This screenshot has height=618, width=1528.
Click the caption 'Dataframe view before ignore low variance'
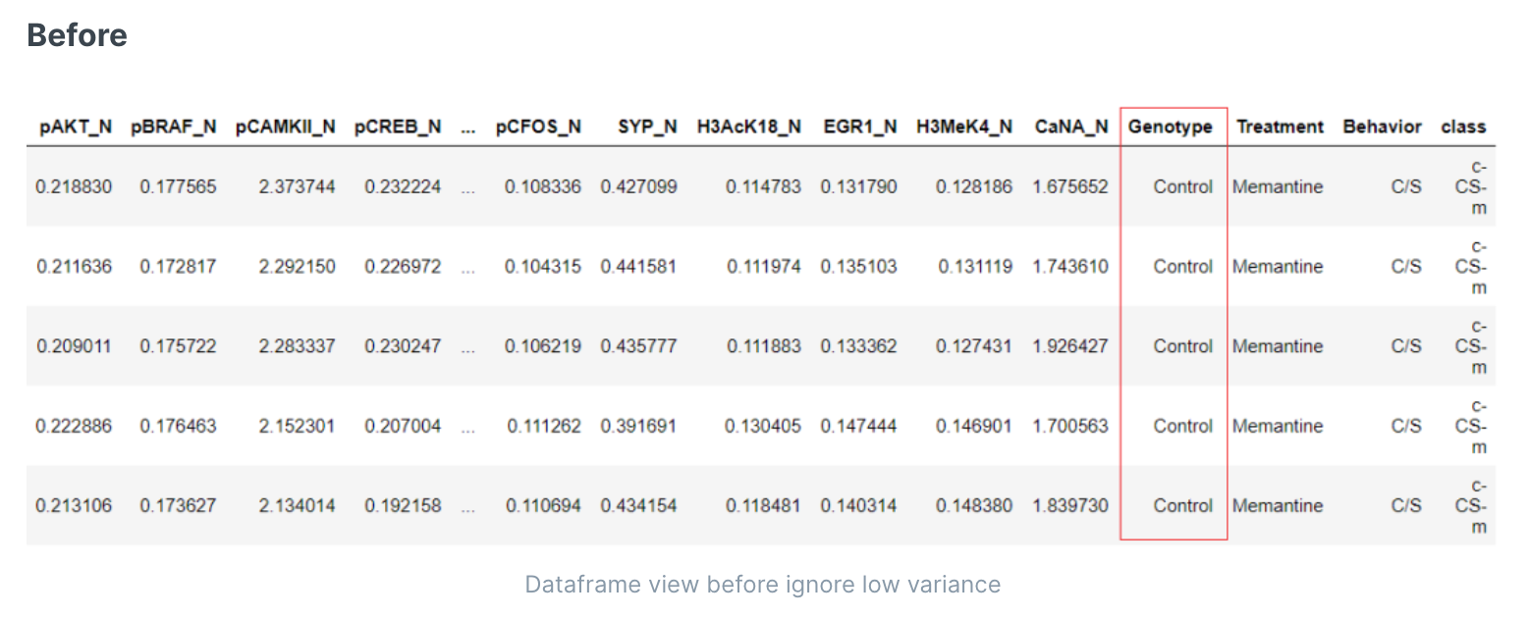pos(762,585)
